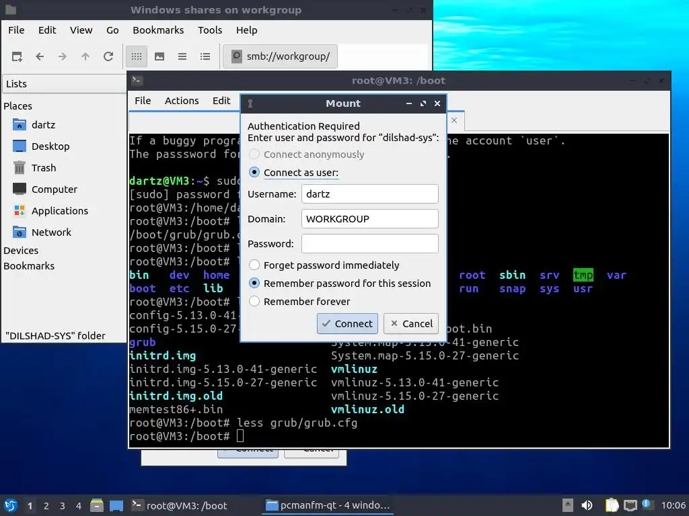689x516 pixels.
Task: Switch to detailed list view mode
Action: point(205,56)
